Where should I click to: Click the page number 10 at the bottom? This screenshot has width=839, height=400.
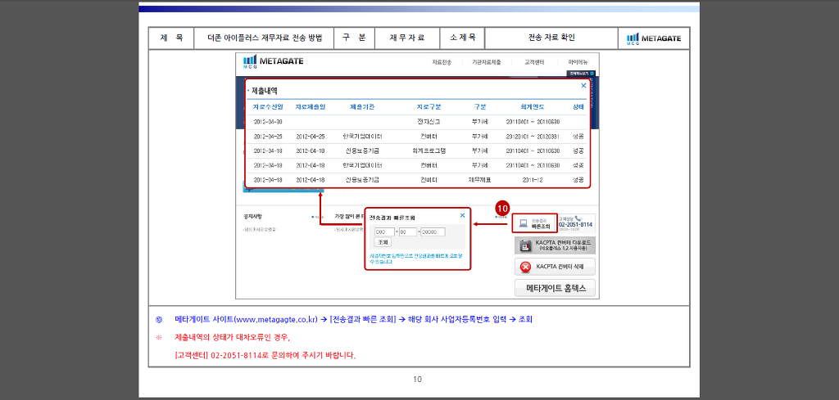(x=417, y=380)
